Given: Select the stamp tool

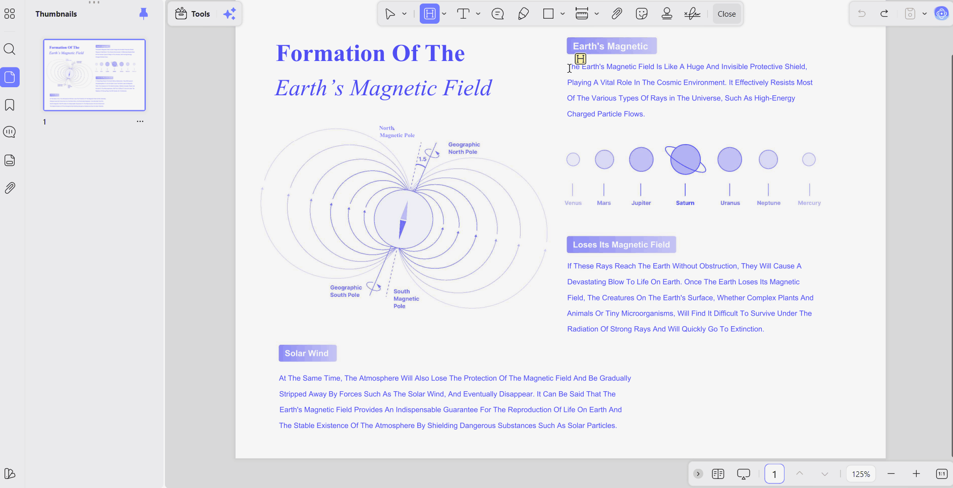Looking at the screenshot, I should click(x=667, y=14).
